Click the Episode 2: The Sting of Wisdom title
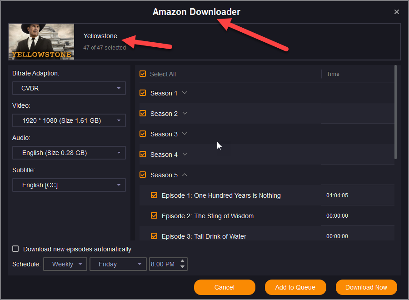The width and height of the screenshot is (409, 300). tap(208, 216)
